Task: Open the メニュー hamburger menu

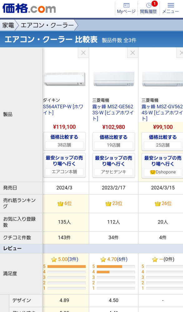Action: point(171,8)
